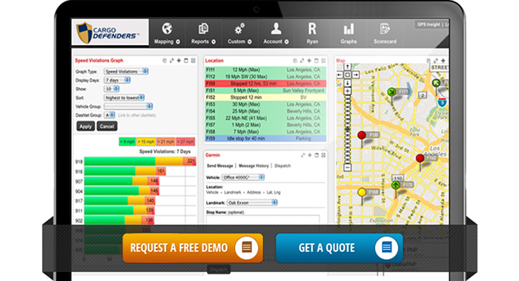This screenshot has width=519, height=281.
Task: Switch to Message History tab
Action: pos(254,166)
